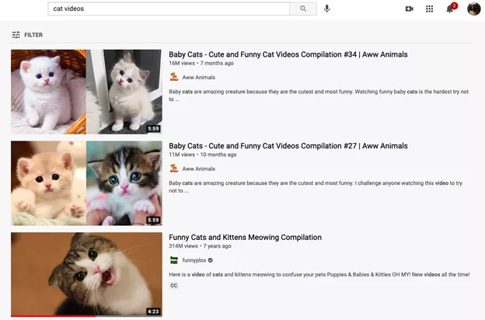Click the funnyplox channel avatar

pos(174,260)
